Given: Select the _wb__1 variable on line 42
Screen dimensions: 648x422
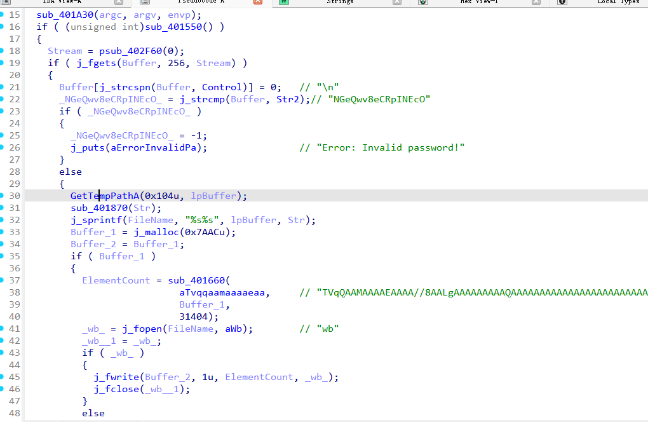Looking at the screenshot, I should 99,341.
